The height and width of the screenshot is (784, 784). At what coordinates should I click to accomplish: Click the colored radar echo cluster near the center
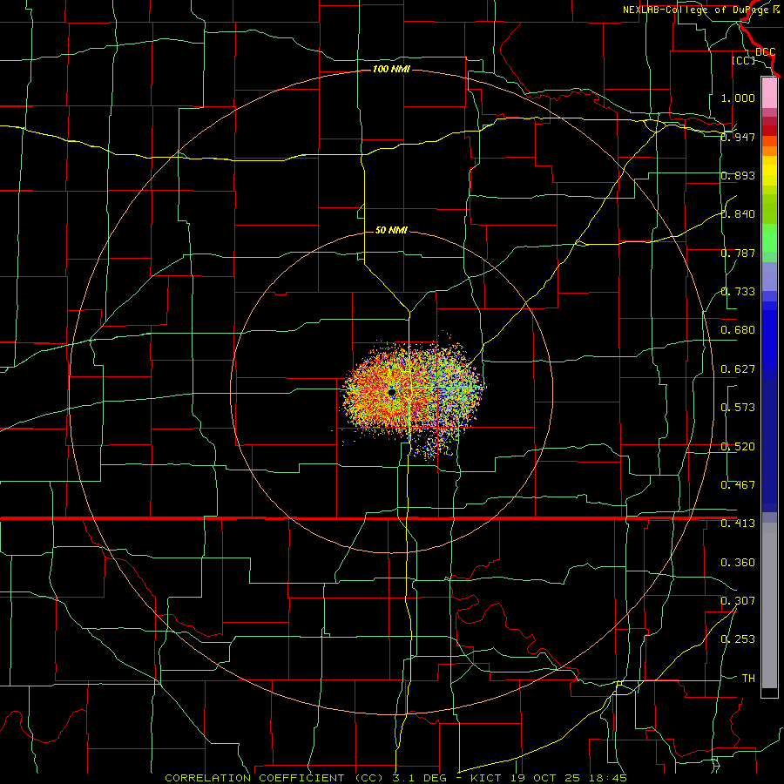pyautogui.click(x=413, y=395)
